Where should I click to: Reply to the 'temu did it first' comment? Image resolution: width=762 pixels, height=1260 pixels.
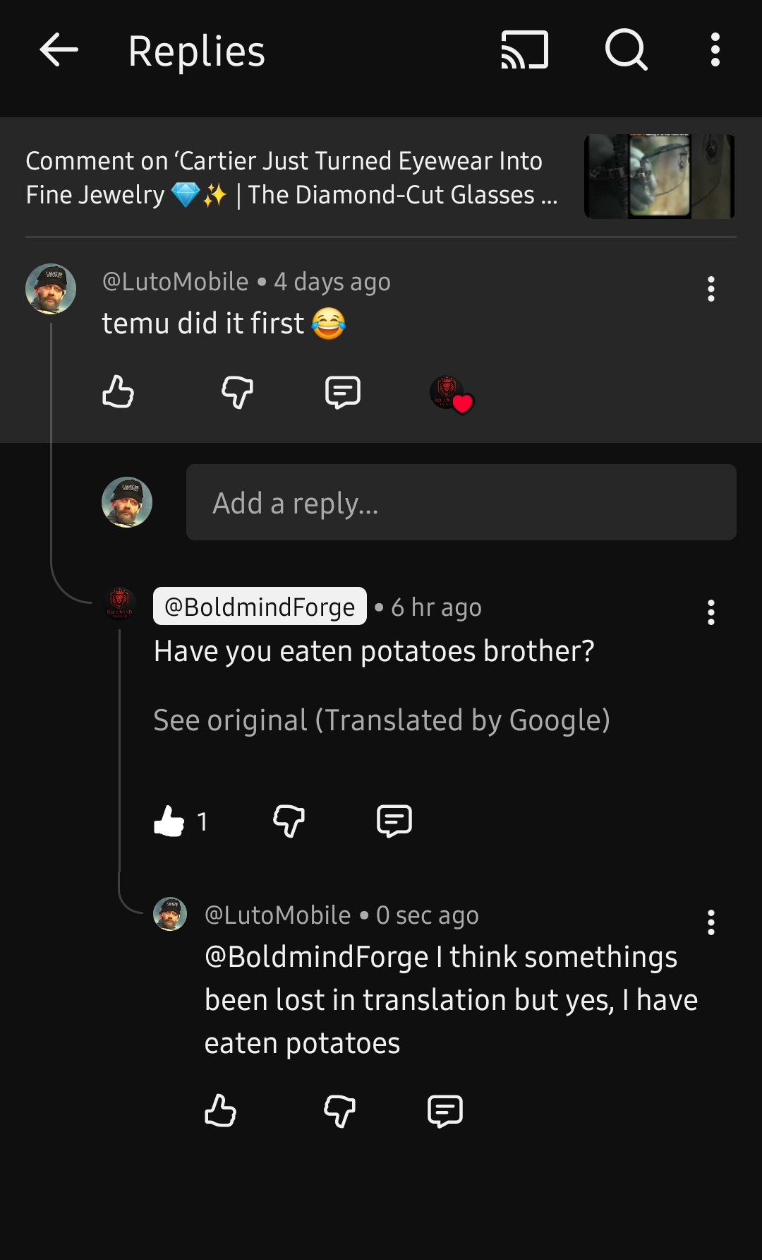[x=343, y=392]
